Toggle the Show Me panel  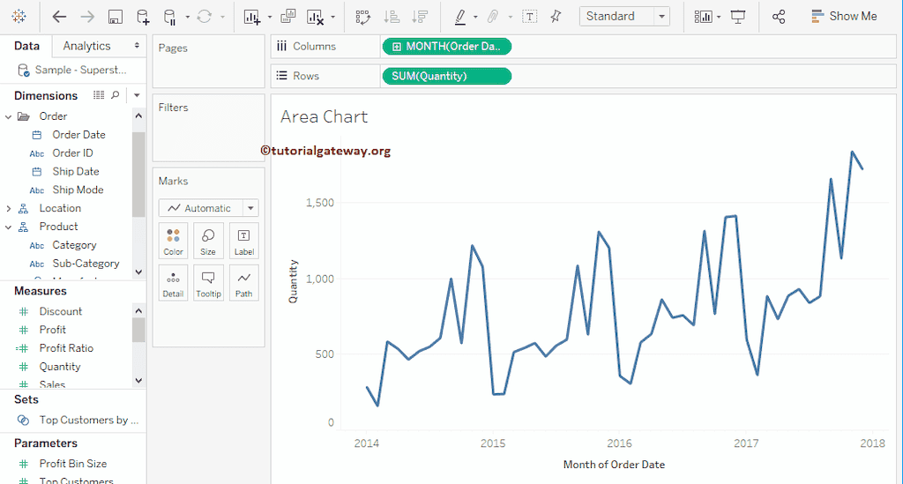(843, 16)
